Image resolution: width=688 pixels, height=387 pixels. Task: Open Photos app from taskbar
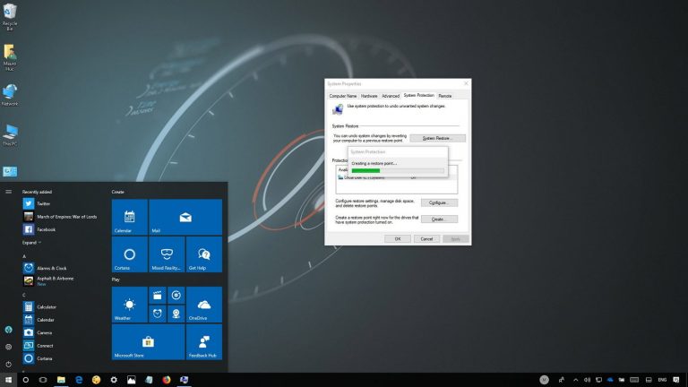131,380
